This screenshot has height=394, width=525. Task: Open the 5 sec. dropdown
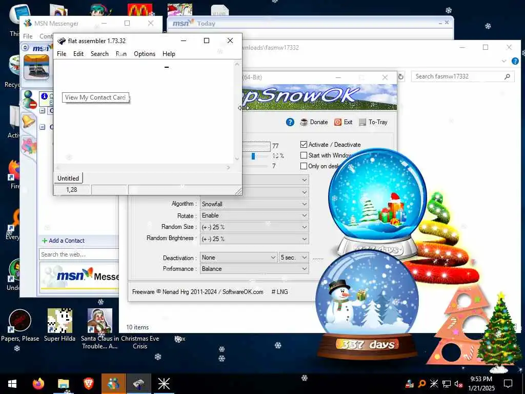click(x=294, y=258)
